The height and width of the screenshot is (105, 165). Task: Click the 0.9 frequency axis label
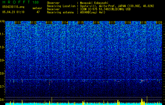(x=2, y=60)
